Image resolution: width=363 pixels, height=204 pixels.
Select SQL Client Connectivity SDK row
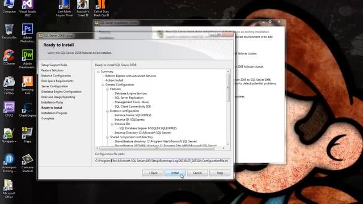[x=133, y=107]
